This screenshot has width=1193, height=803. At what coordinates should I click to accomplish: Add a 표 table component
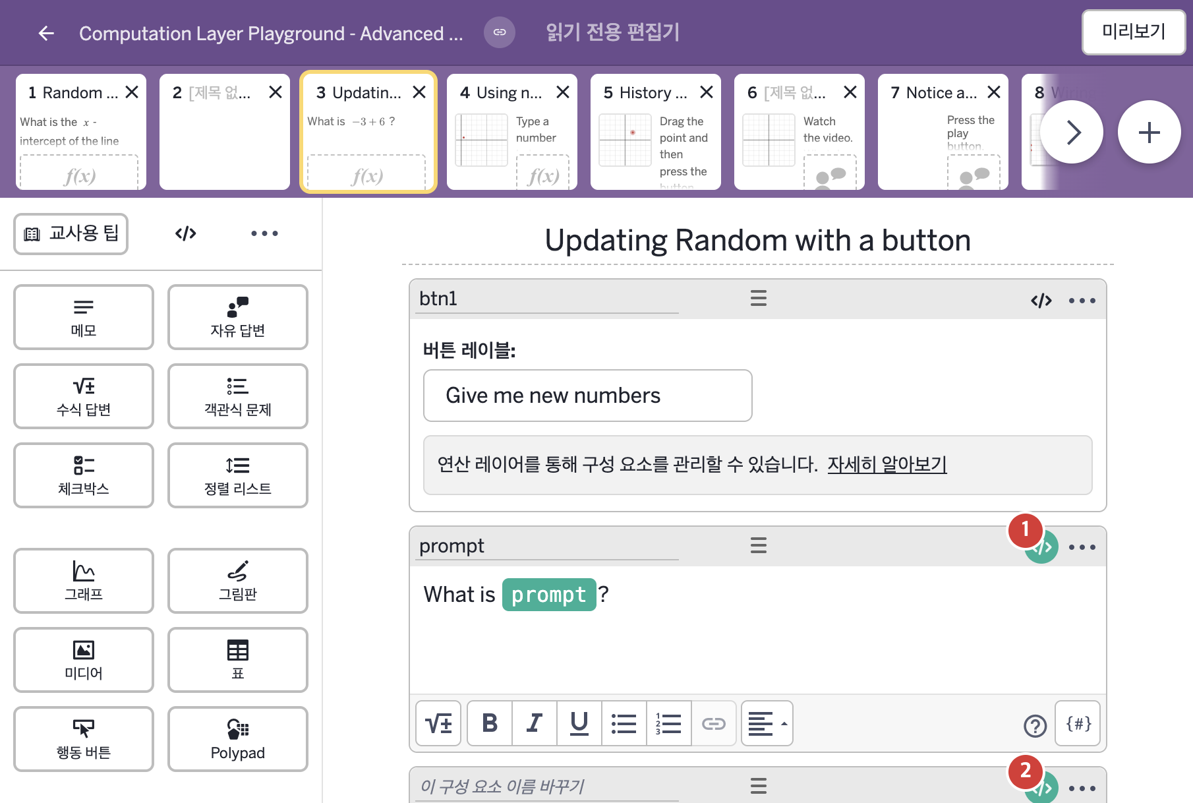[x=238, y=660]
